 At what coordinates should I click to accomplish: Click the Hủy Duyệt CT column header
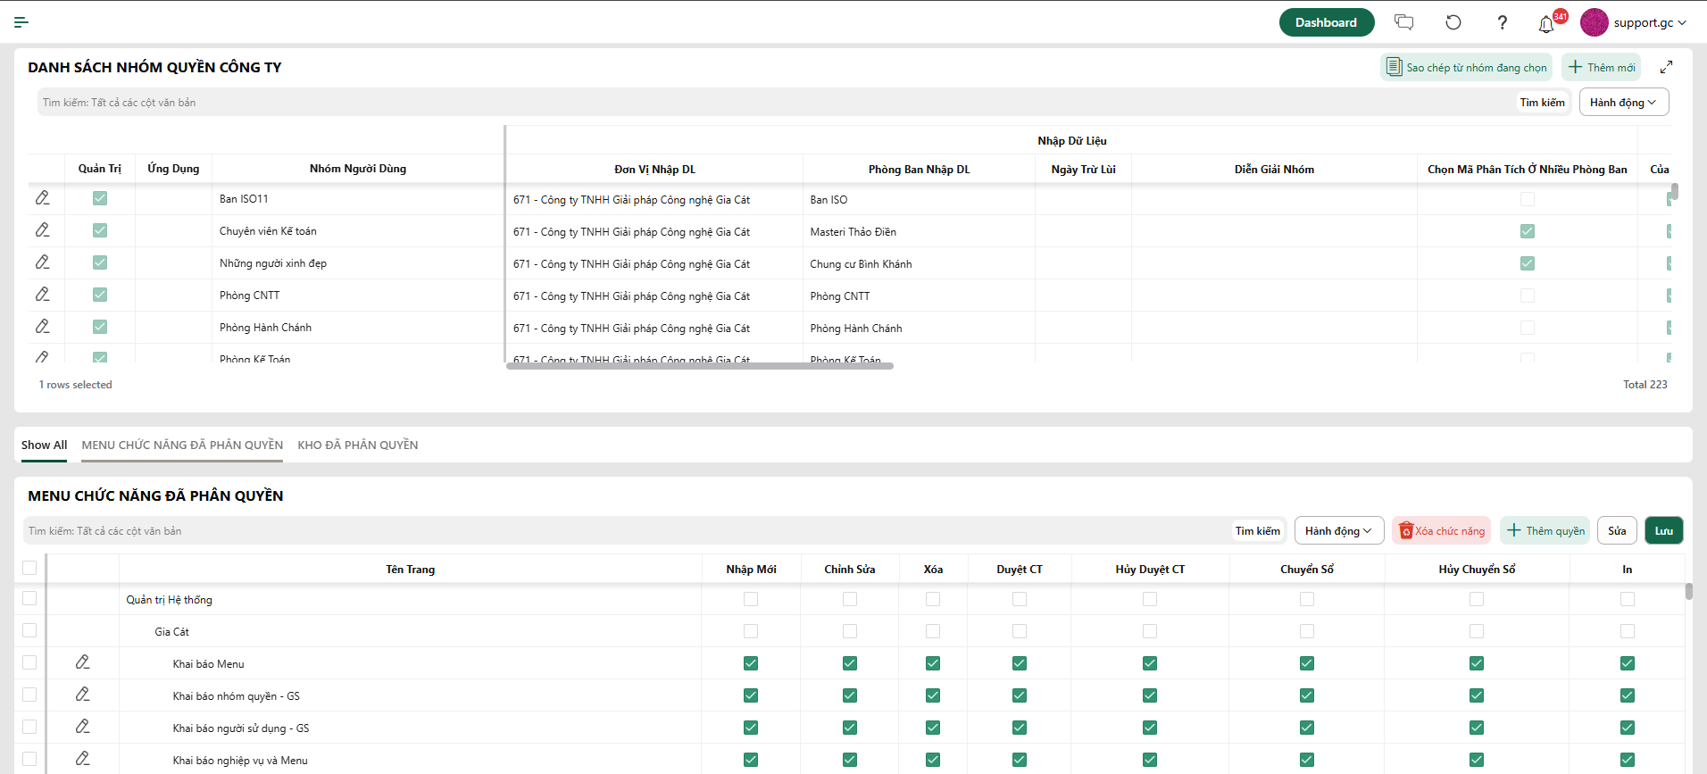(x=1150, y=569)
